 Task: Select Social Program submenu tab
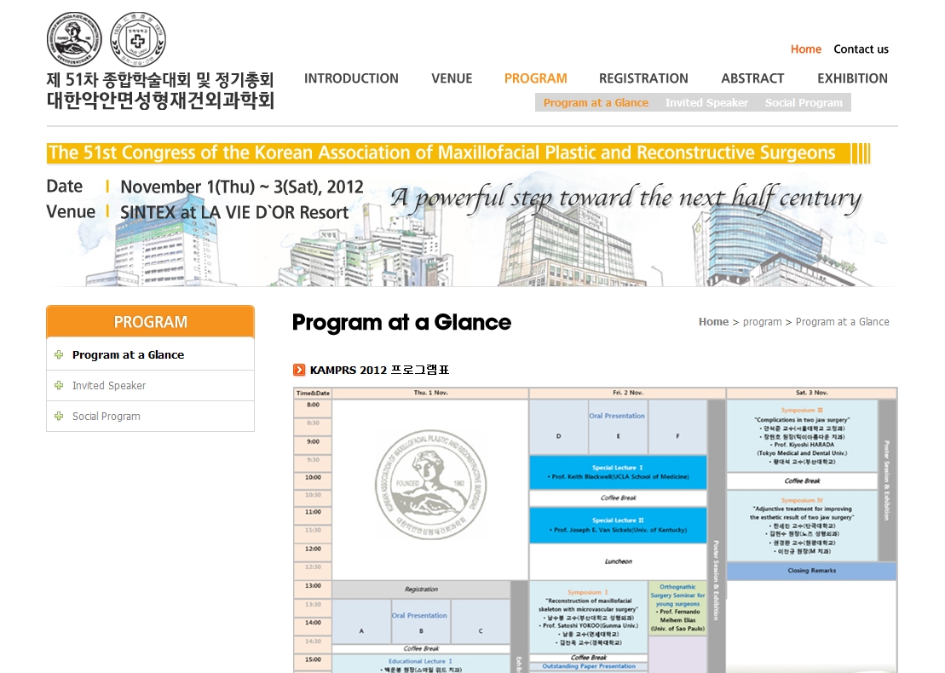point(804,103)
